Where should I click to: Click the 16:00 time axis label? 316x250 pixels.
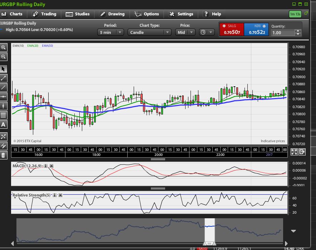38,155
